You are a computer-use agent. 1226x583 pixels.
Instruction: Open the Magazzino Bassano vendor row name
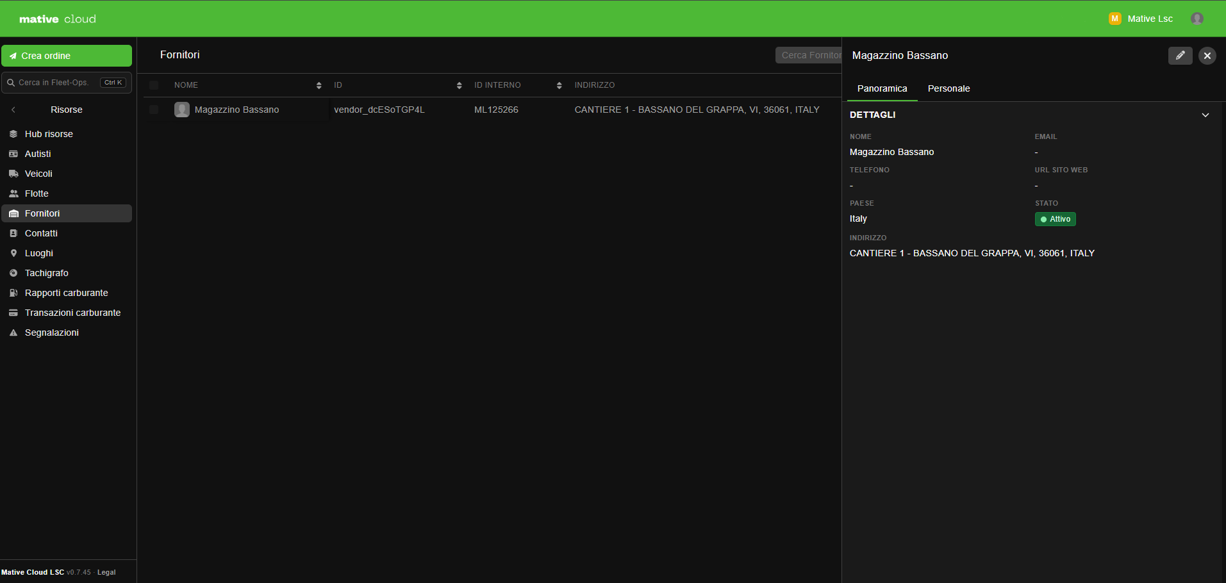click(236, 110)
